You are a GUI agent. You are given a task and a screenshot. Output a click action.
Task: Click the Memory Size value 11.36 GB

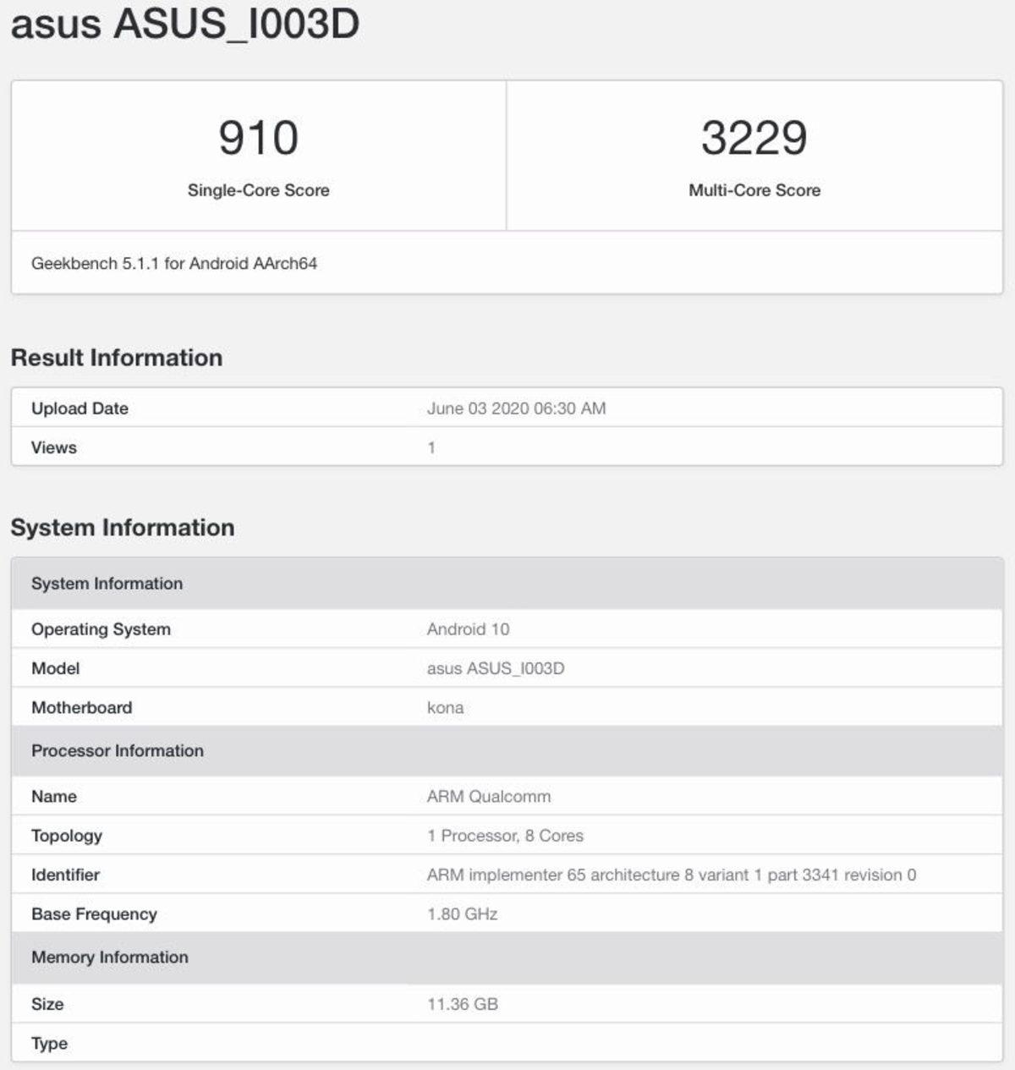[x=464, y=1004]
